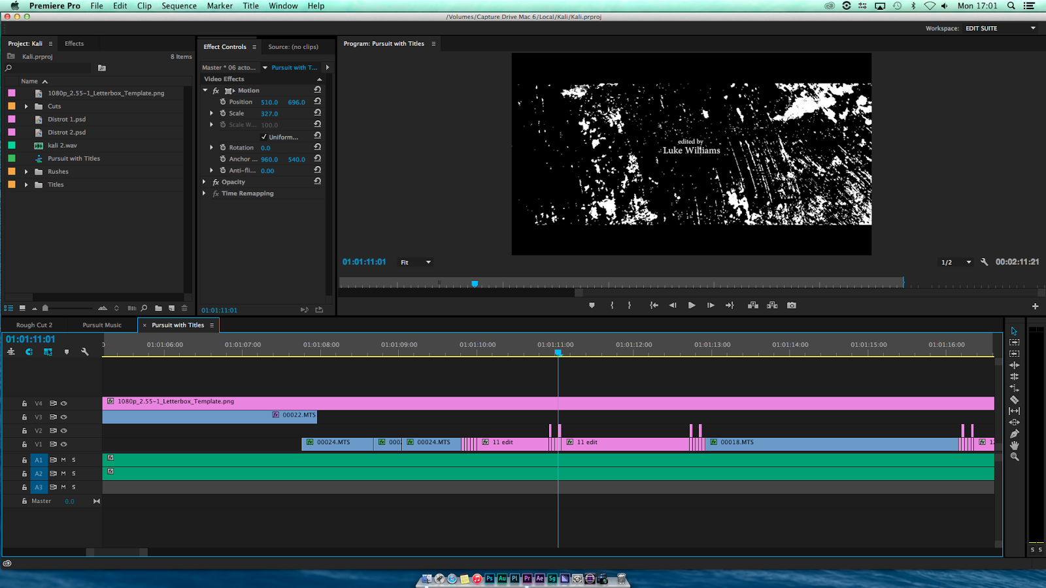The image size is (1046, 588).
Task: Toggle Snap magnet in timeline
Action: click(29, 351)
